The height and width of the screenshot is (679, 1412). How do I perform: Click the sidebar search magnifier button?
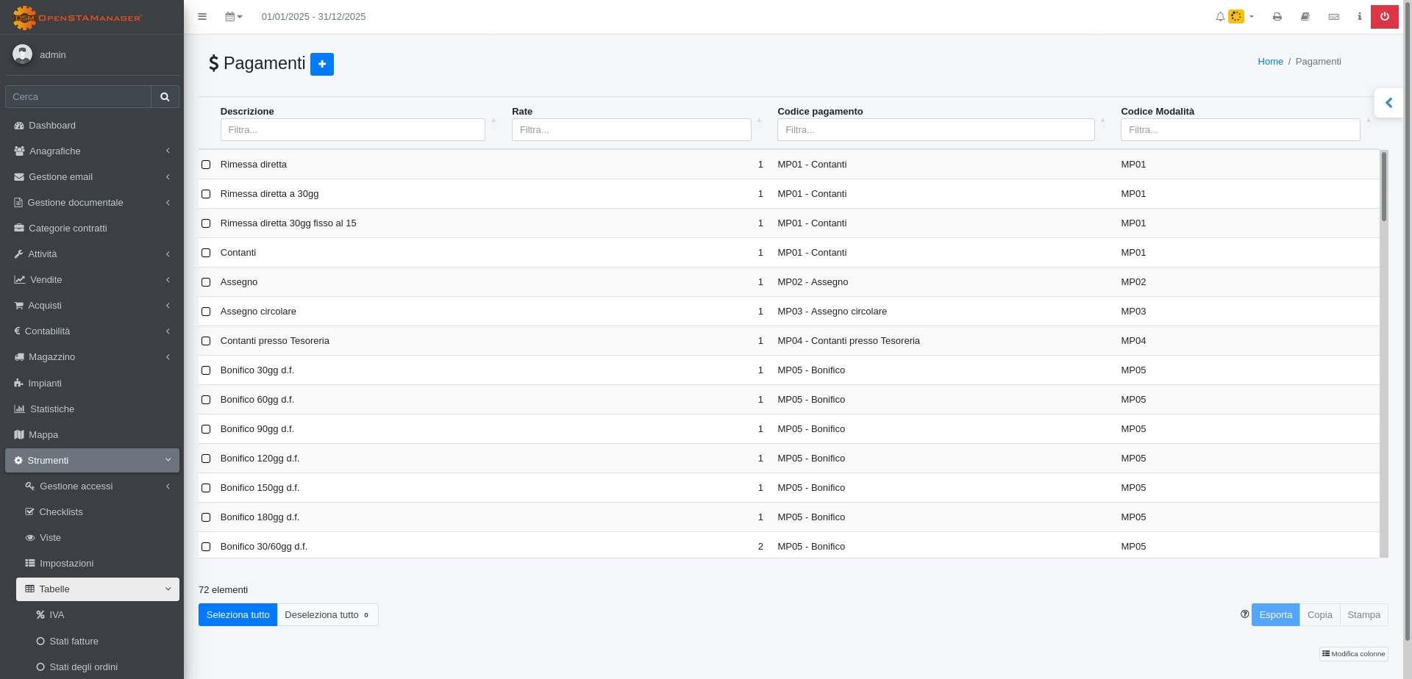click(165, 97)
